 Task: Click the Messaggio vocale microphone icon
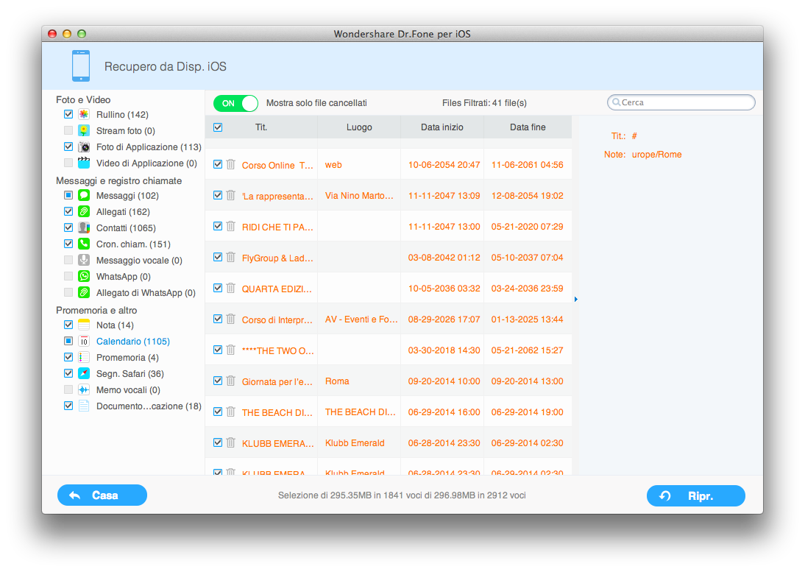point(84,260)
